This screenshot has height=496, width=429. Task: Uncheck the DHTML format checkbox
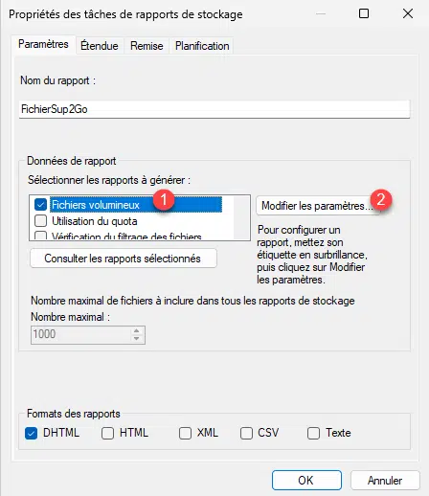coord(31,433)
